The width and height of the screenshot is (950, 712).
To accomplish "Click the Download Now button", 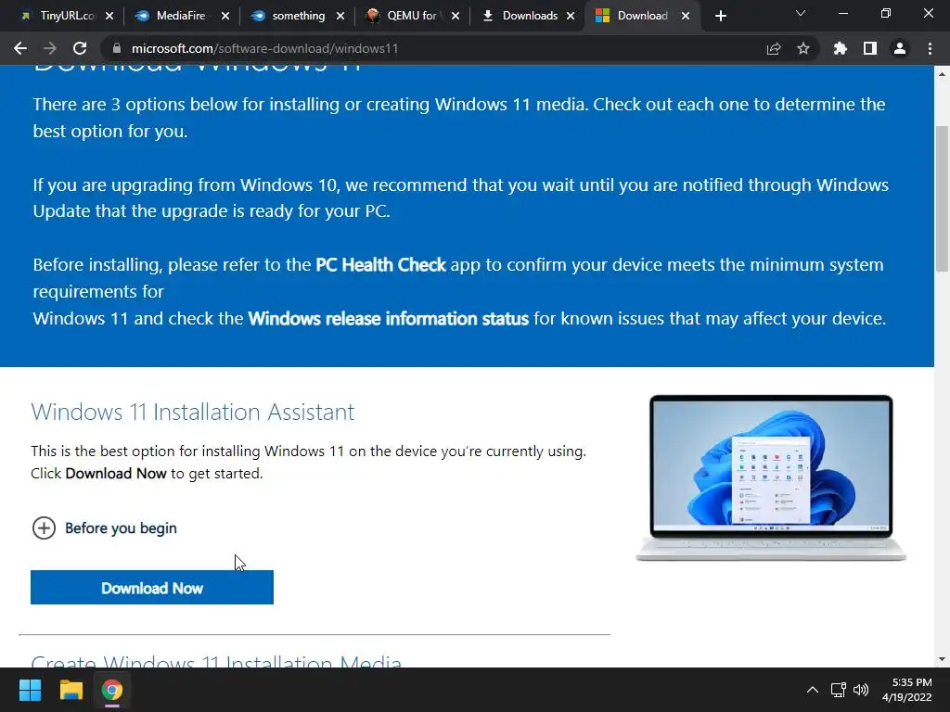I will coord(152,587).
